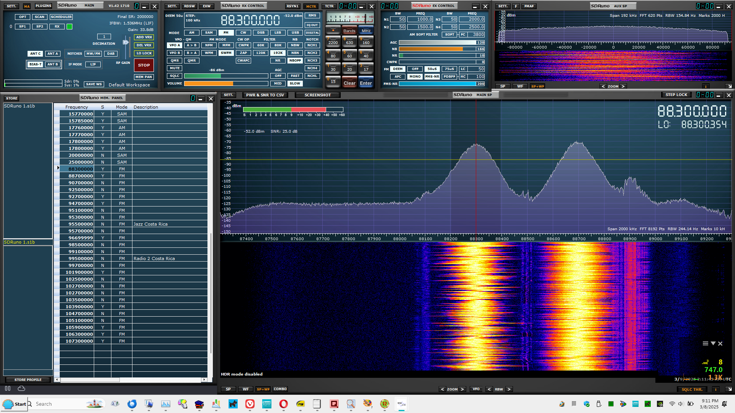
Task: Open the PDF app icon in the taskbar
Action: pos(301,404)
